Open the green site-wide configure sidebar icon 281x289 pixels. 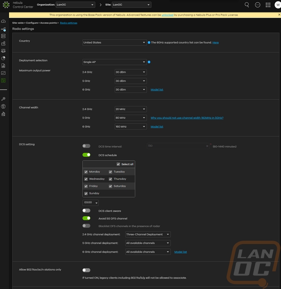pos(3,81)
